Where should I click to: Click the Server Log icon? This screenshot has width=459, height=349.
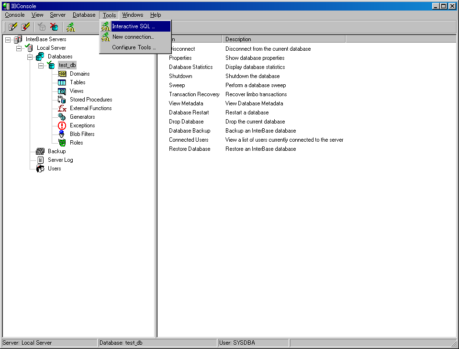(40, 160)
